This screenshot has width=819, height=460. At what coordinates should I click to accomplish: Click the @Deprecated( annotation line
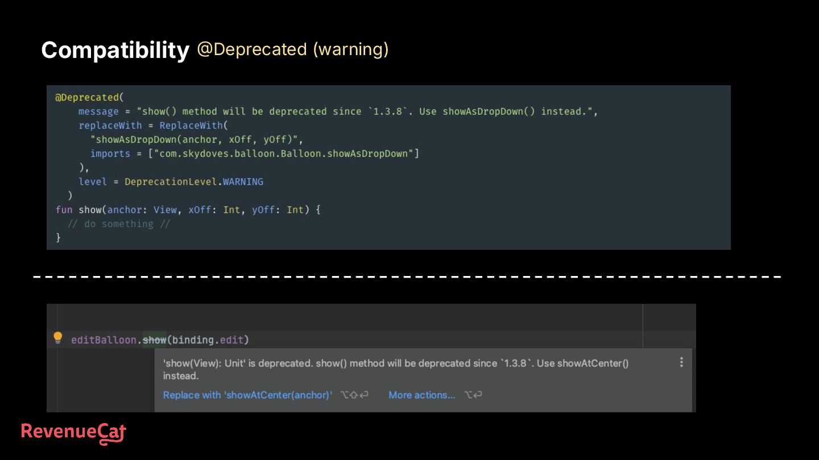(89, 97)
